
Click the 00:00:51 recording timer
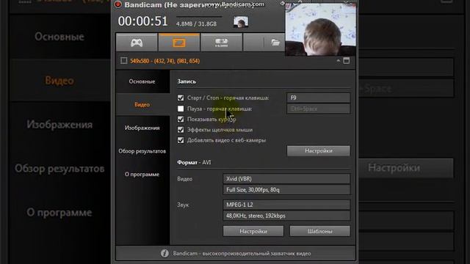coord(142,21)
